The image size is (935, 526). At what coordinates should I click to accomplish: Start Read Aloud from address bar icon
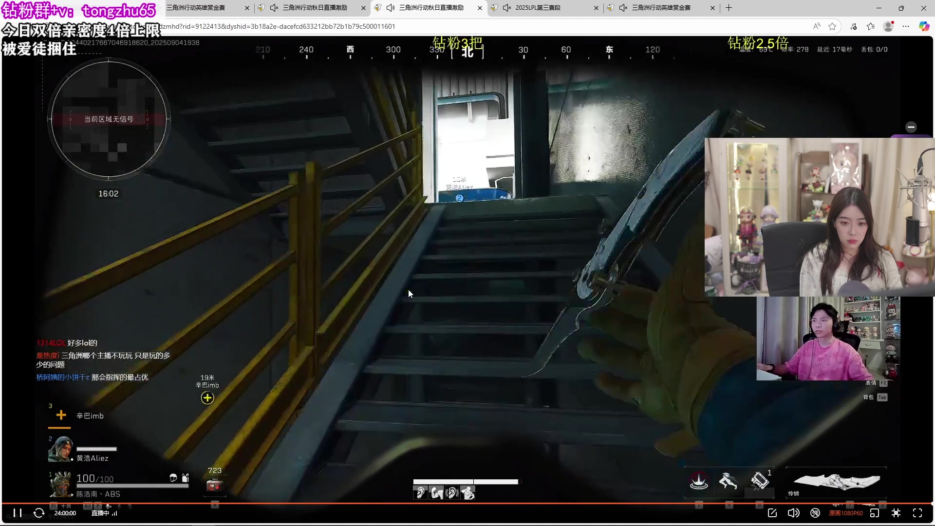817,26
